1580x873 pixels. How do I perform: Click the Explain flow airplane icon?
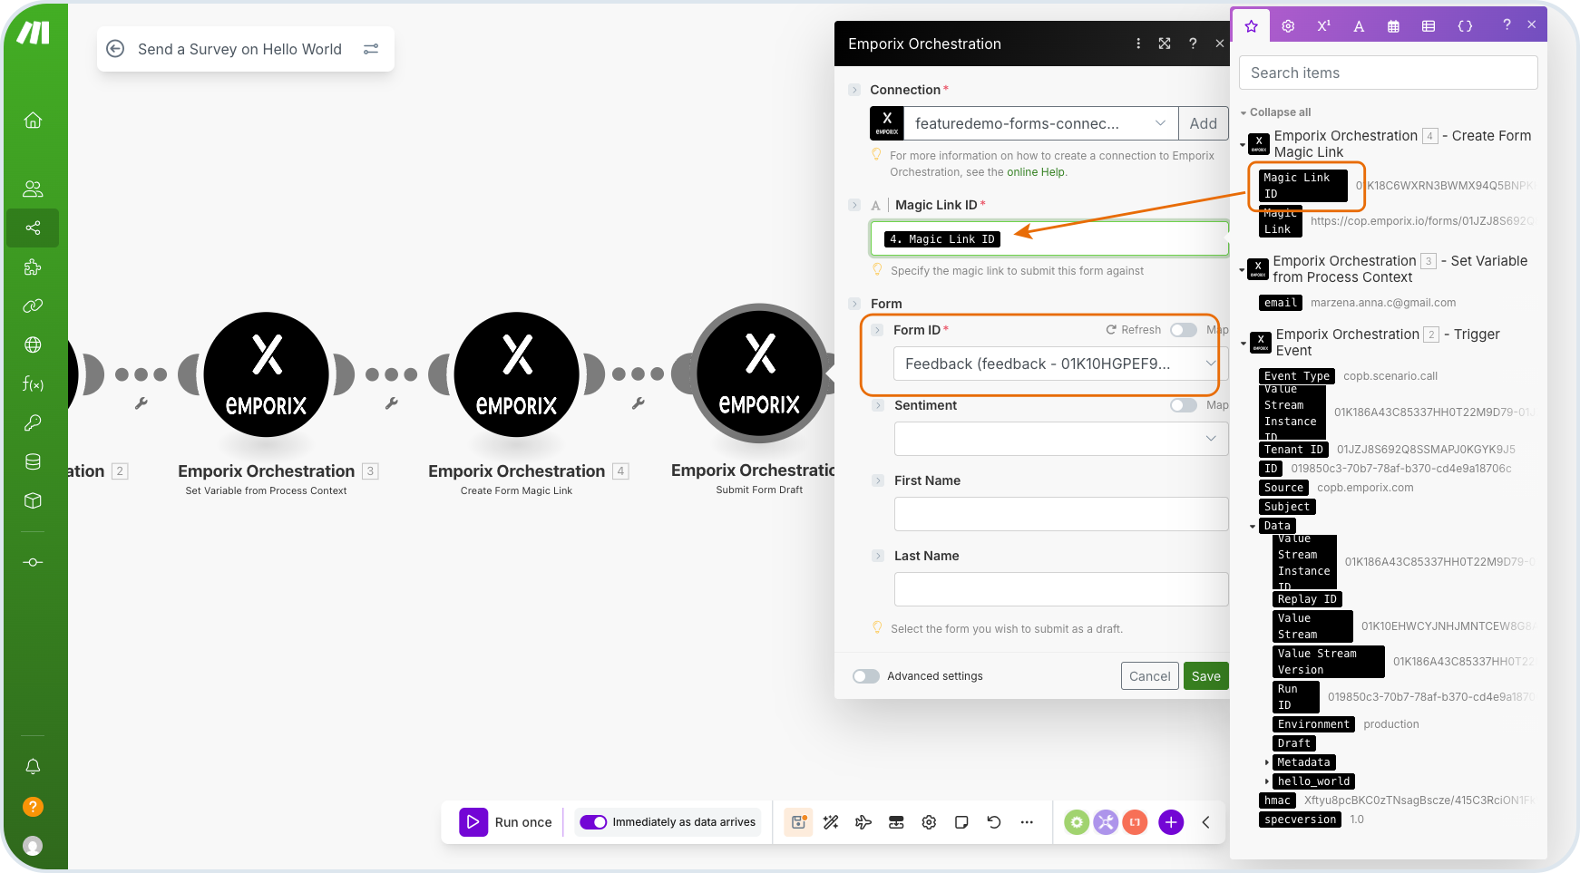tap(863, 822)
